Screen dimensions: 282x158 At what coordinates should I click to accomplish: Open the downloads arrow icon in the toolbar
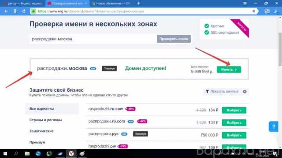276,11
